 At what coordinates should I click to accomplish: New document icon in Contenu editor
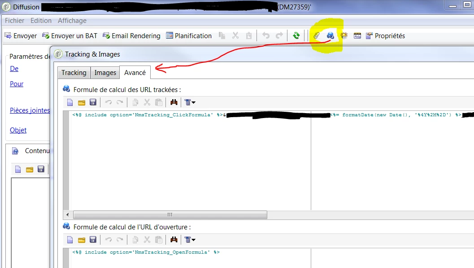tap(18, 169)
